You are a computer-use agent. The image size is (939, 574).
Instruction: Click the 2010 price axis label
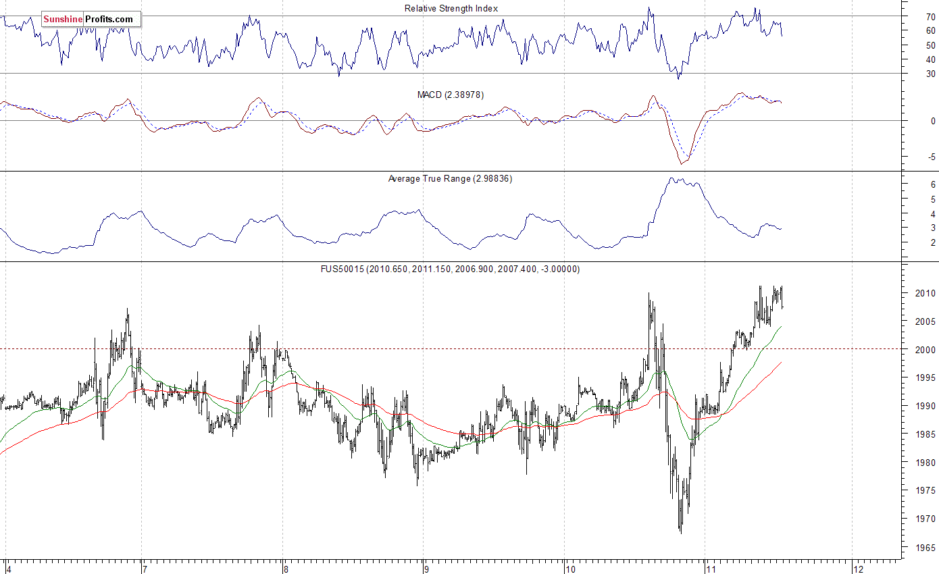click(x=927, y=294)
